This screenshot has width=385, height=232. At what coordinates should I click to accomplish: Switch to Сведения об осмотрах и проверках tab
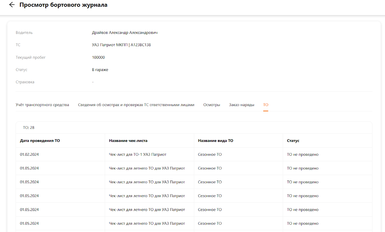point(136,105)
